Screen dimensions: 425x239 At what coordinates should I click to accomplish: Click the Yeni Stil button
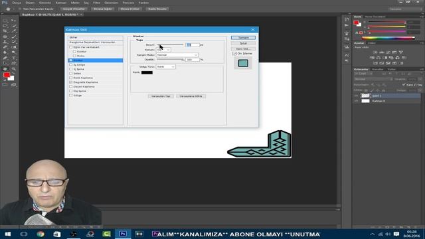(244, 48)
